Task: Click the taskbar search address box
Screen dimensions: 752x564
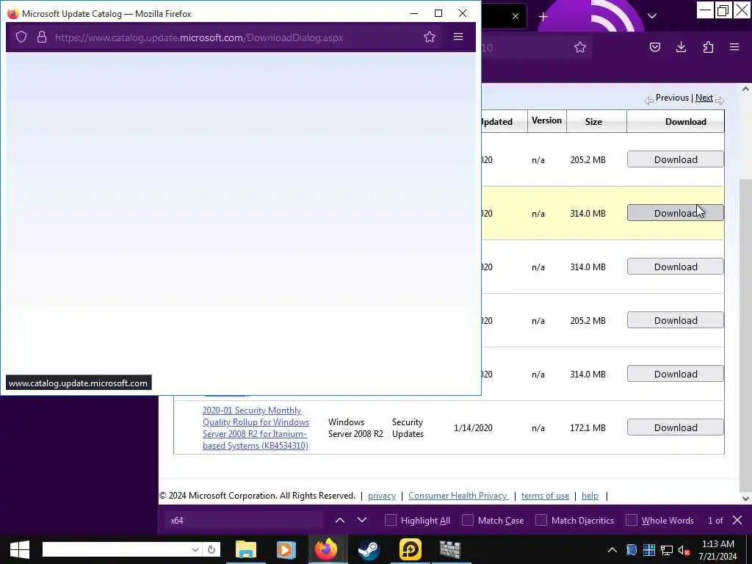Action: [x=116, y=549]
